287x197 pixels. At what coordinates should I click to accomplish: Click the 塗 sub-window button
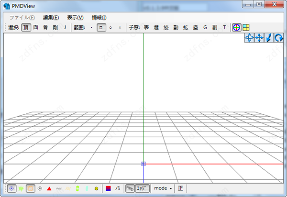point(195,27)
